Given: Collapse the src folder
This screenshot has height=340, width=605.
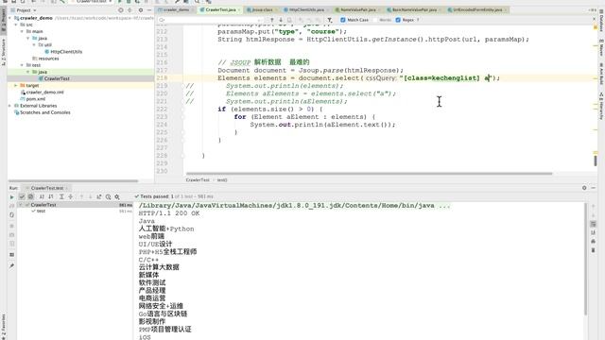Looking at the screenshot, I should pos(16,25).
